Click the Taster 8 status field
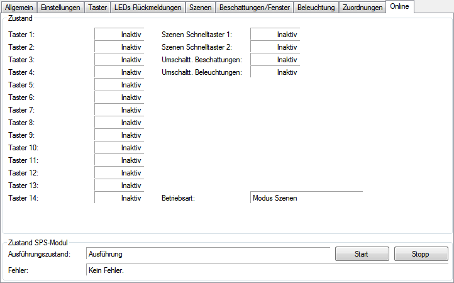Image resolution: width=454 pixels, height=283 pixels. click(x=119, y=122)
